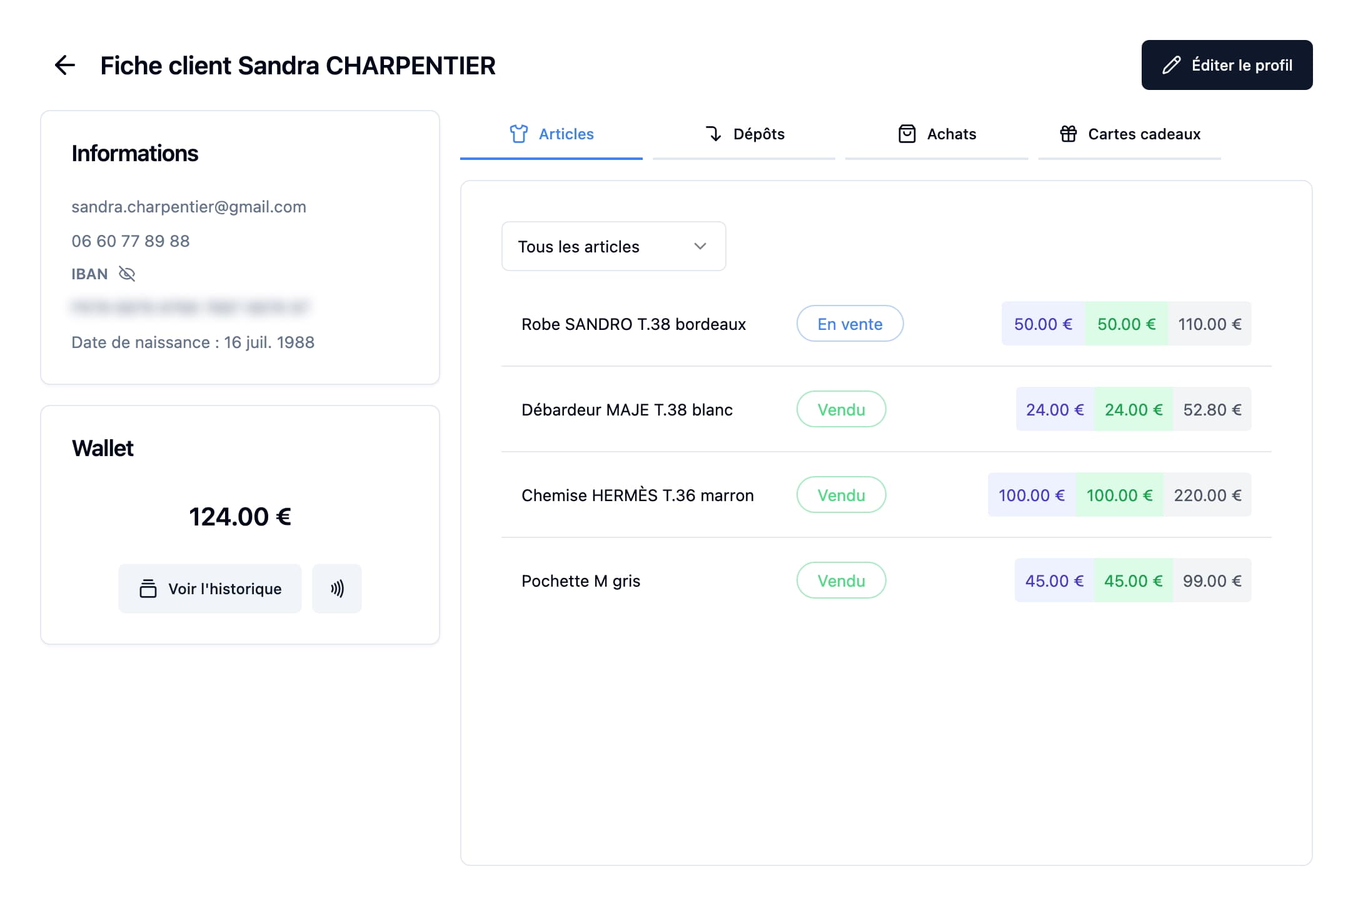Select the Chemise HERMÈS T.36 marron row

tap(637, 495)
